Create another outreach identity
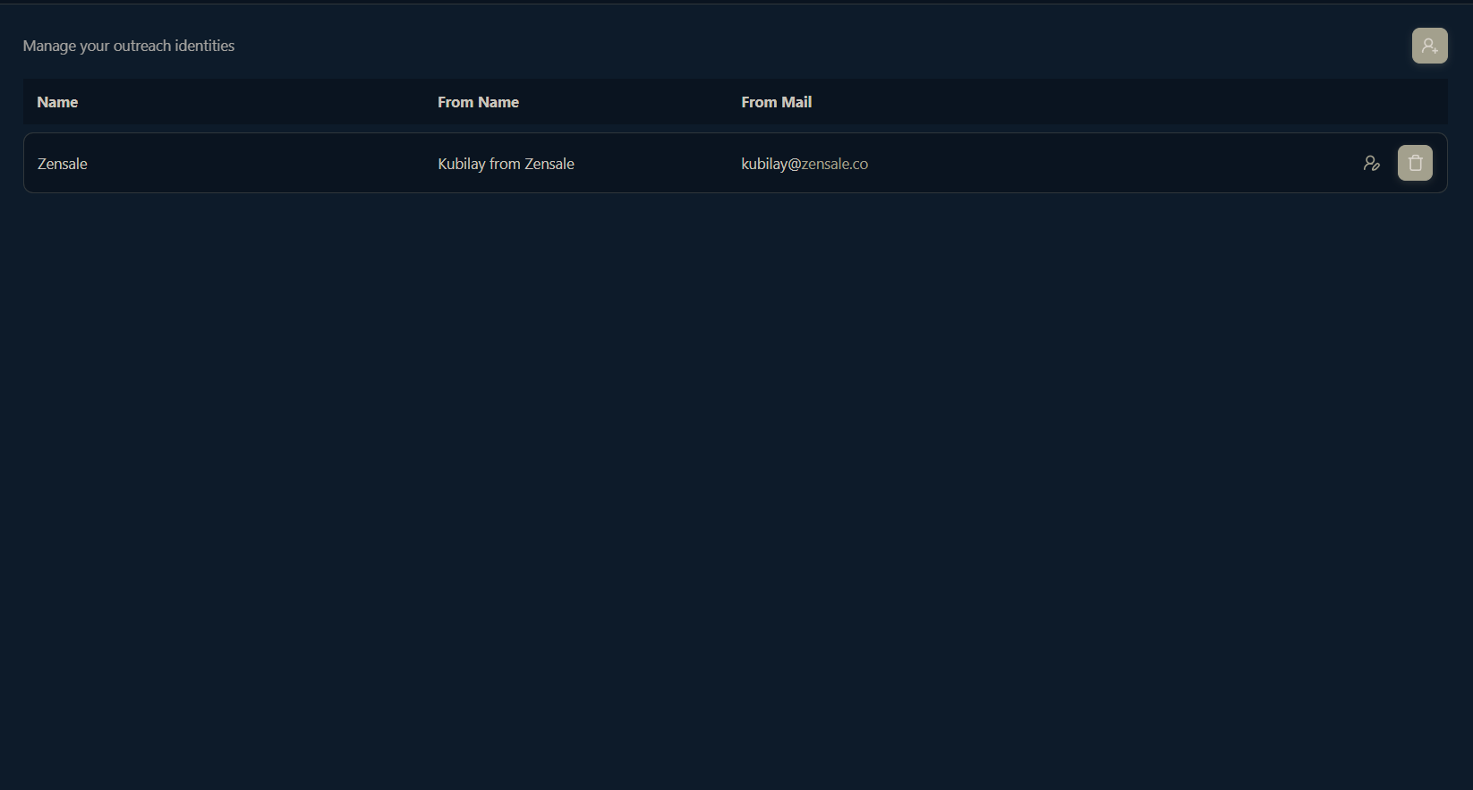 pos(1429,46)
